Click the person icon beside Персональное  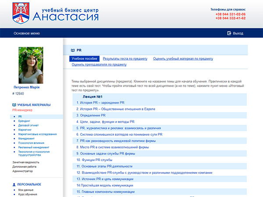(14, 184)
